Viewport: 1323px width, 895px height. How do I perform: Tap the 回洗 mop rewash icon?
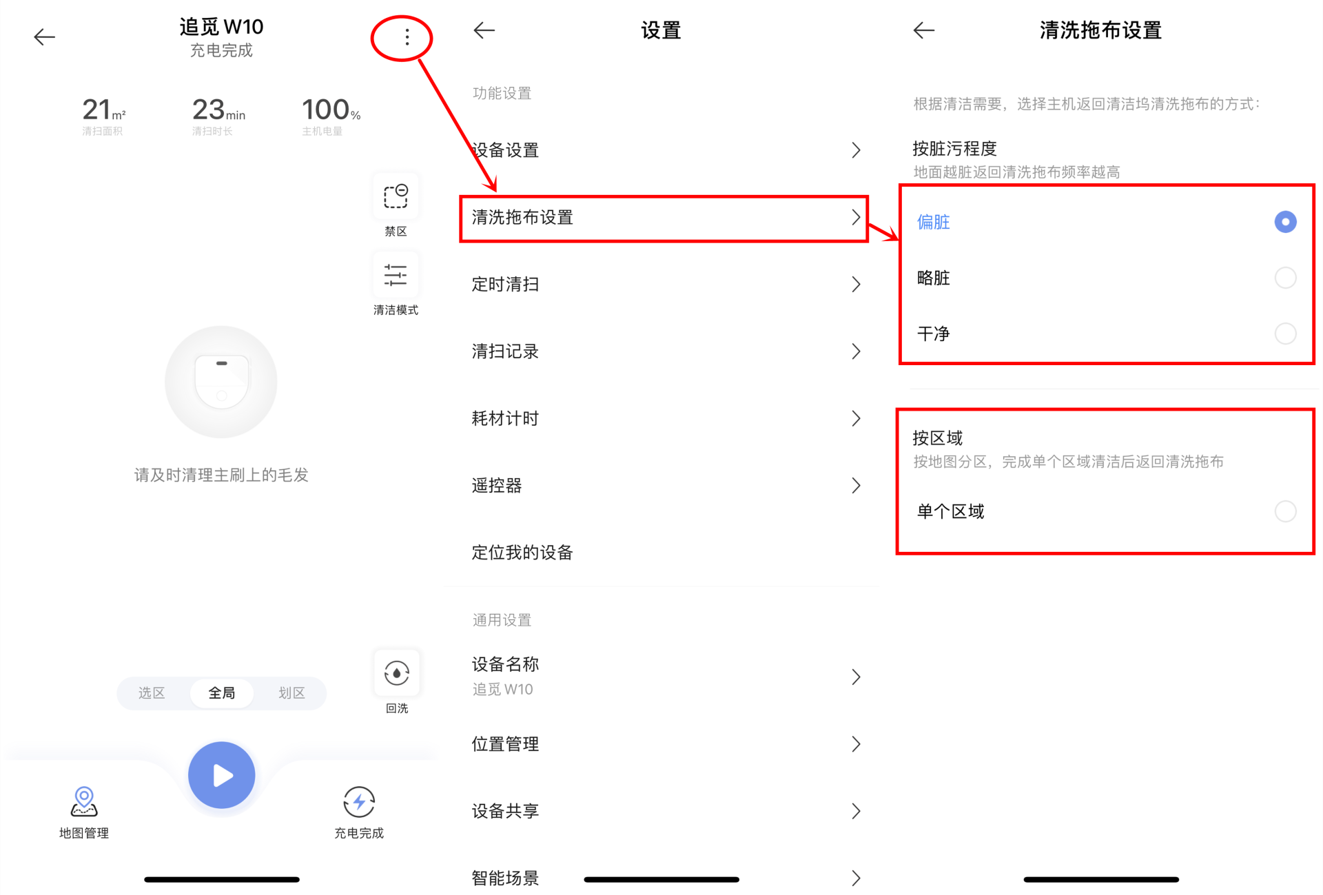click(x=397, y=673)
